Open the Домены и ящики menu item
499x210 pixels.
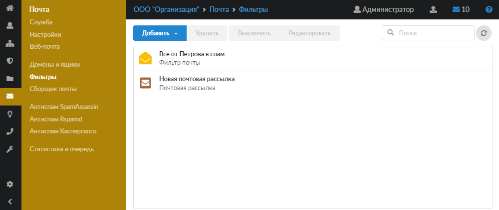(x=54, y=64)
